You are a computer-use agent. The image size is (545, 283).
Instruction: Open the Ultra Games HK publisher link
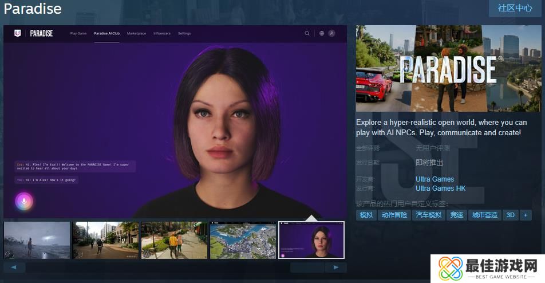tap(440, 188)
